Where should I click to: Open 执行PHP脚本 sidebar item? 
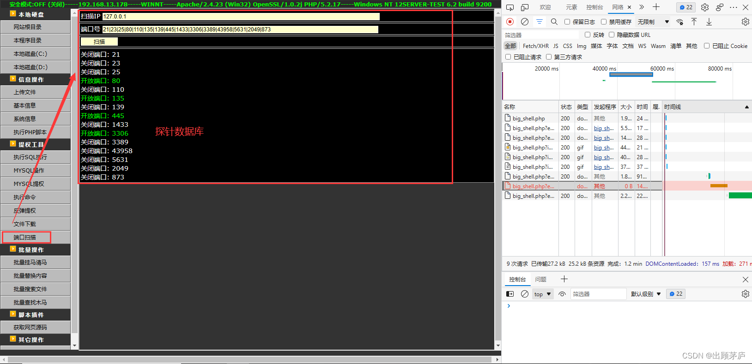coord(35,132)
